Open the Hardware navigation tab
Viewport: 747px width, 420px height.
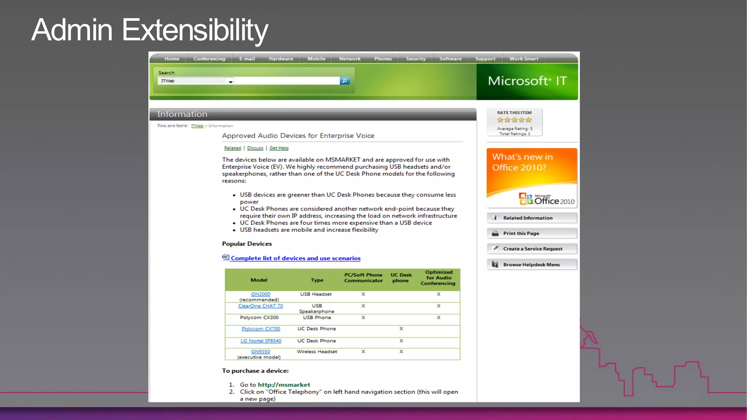point(281,59)
